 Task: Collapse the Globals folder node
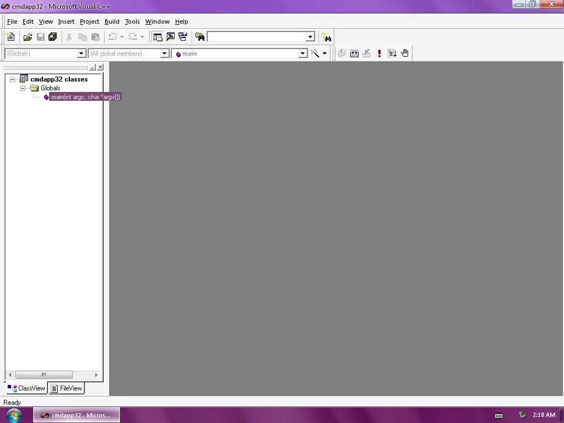[23, 88]
